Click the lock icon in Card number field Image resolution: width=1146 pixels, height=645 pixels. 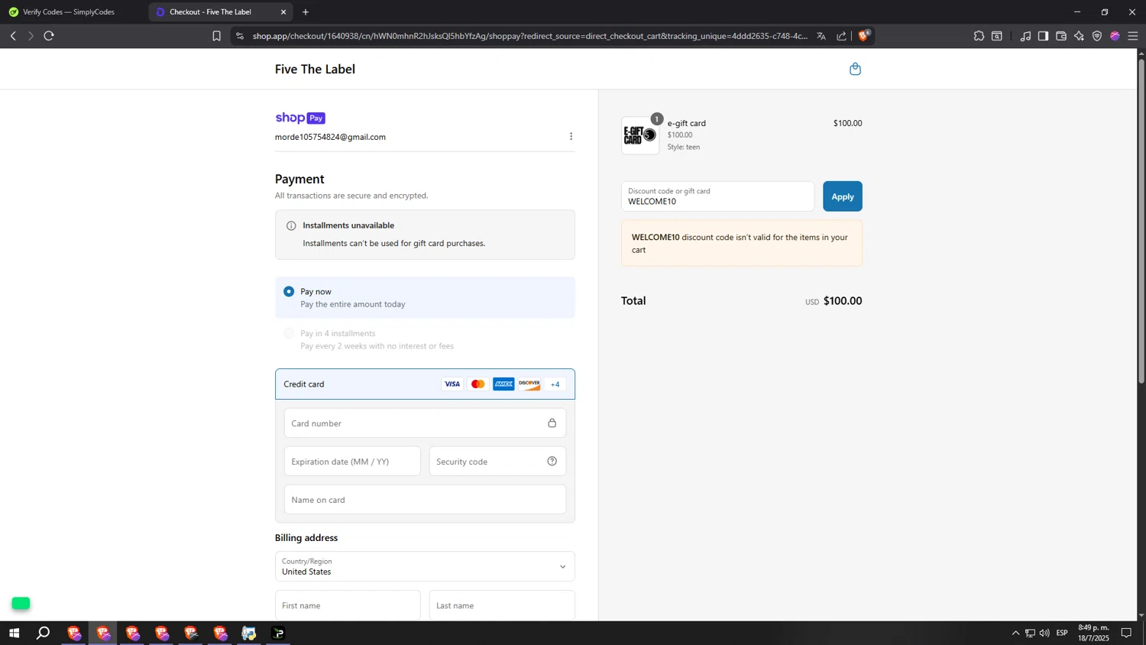[552, 423]
